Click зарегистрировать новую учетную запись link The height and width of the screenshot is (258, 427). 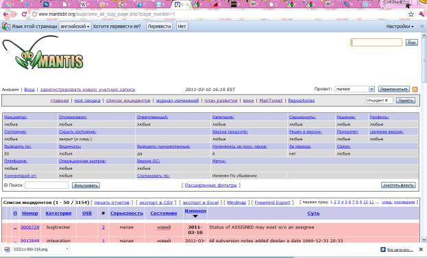coord(88,90)
